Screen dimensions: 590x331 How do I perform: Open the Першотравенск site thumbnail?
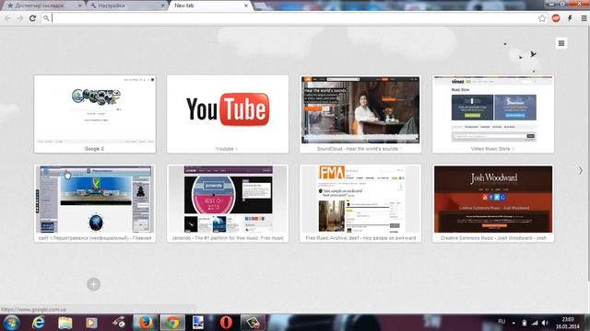94,203
